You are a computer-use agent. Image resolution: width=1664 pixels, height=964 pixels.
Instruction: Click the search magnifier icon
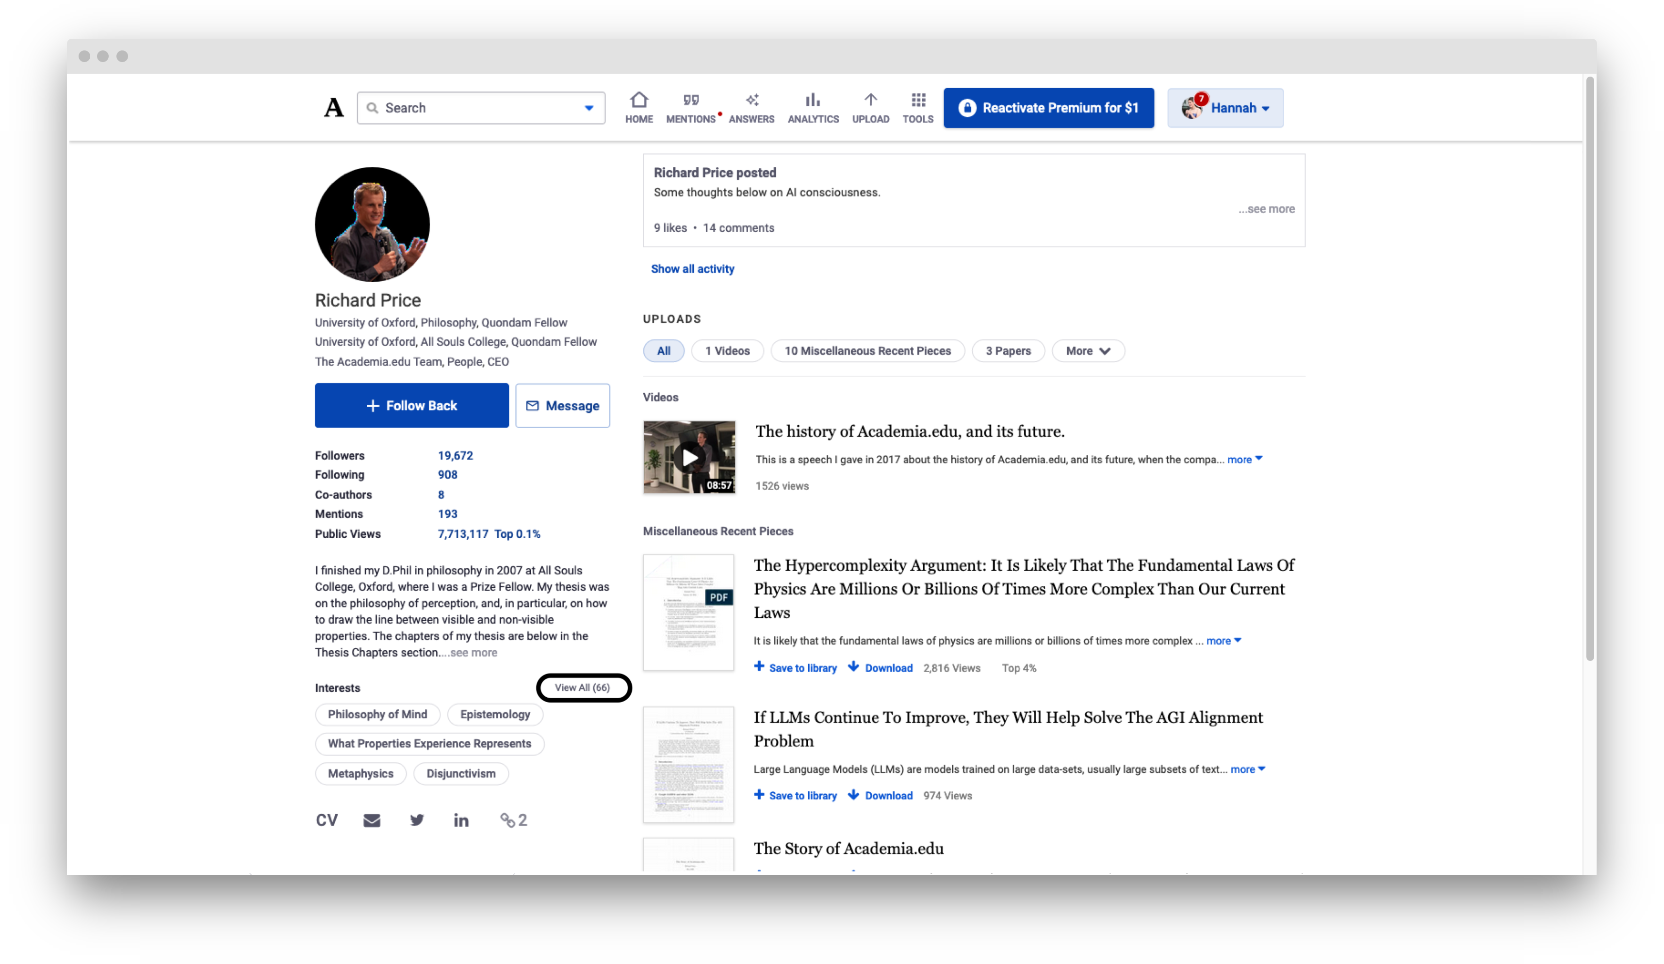(x=373, y=108)
